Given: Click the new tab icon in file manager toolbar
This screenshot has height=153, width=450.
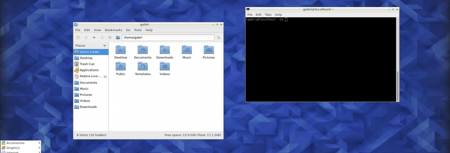Looking at the screenshot, I should (78, 37).
